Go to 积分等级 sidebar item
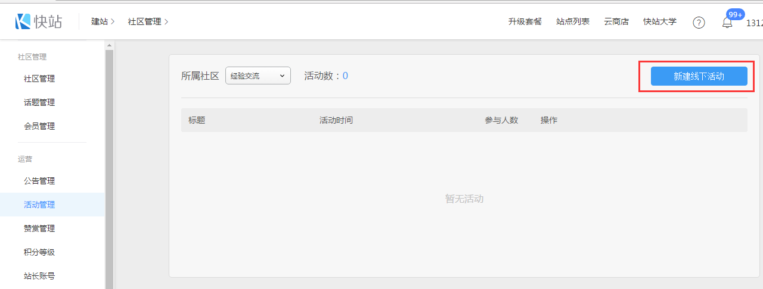 (x=39, y=252)
